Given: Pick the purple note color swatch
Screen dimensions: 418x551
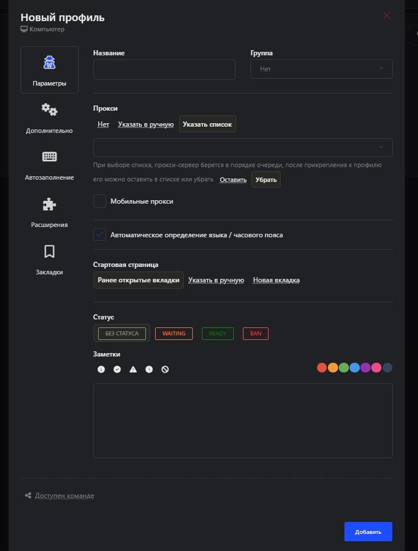Looking at the screenshot, I should [x=366, y=368].
